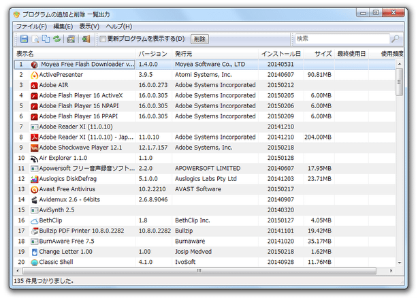Viewport: 418px width, 300px height.
Task: Click the 135 件見つかりました status text
Action: coord(44,281)
